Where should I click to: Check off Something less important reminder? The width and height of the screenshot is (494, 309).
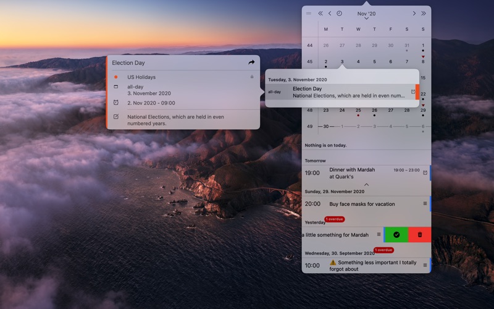(x=425, y=265)
